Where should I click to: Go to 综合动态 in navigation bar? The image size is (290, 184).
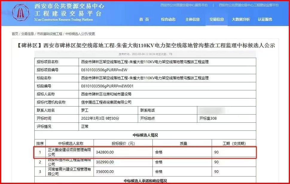(168, 19)
